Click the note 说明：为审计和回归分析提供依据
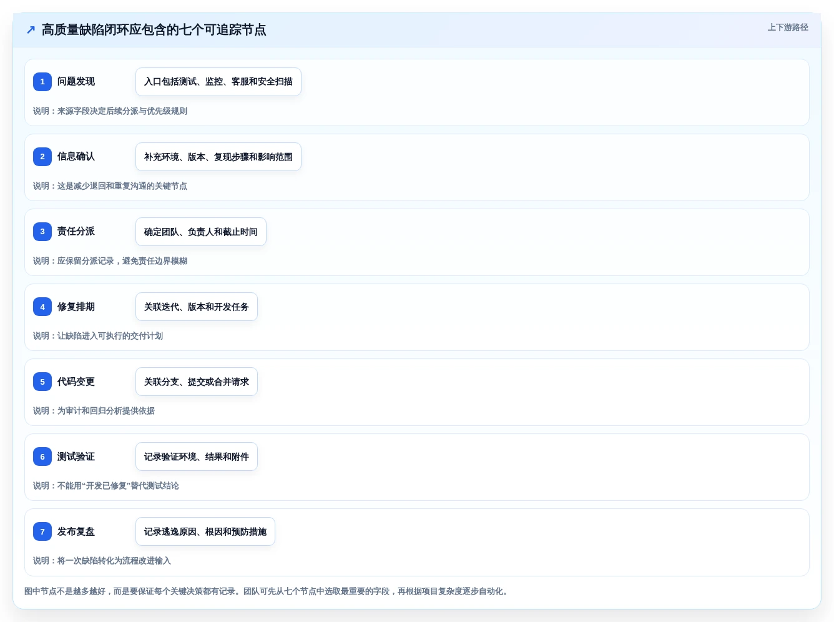 point(94,410)
